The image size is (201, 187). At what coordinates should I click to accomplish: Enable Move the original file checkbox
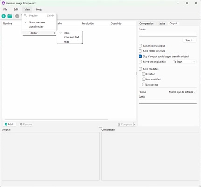[140, 62]
